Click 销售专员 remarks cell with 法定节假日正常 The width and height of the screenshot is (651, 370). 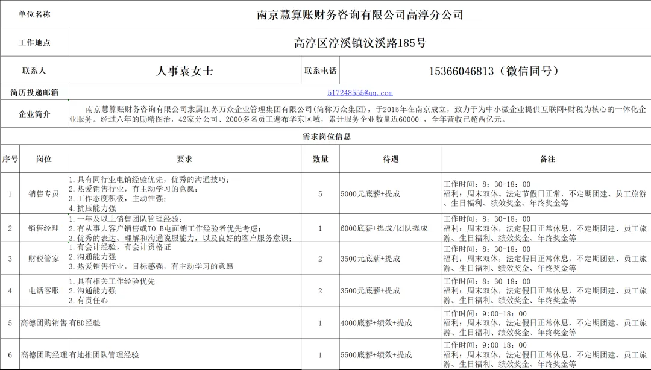point(547,193)
